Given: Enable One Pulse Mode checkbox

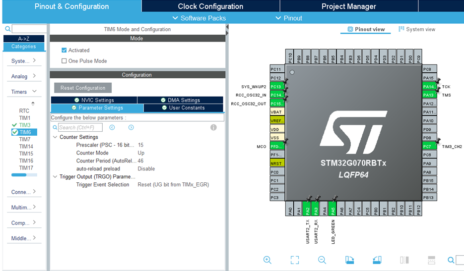Looking at the screenshot, I should coord(64,61).
